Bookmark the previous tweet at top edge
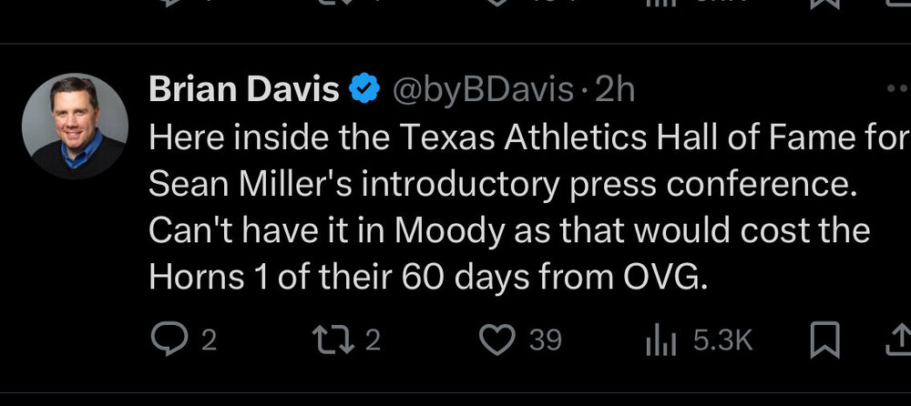This screenshot has width=911, height=406. pos(824,5)
